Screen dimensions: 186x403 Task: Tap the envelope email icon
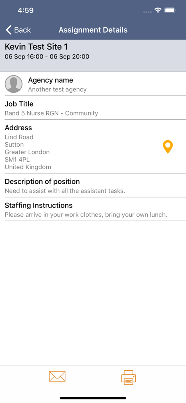click(x=57, y=376)
